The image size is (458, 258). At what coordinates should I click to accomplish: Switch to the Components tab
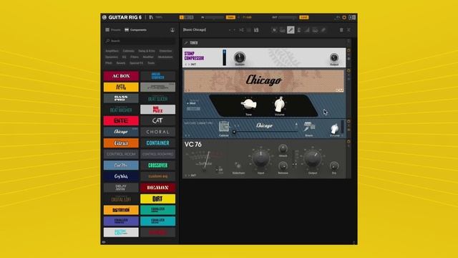(x=135, y=30)
